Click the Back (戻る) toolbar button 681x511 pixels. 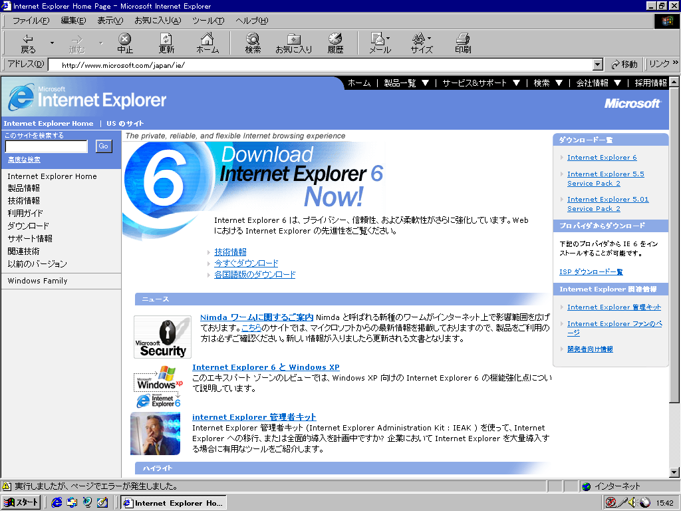pyautogui.click(x=28, y=43)
